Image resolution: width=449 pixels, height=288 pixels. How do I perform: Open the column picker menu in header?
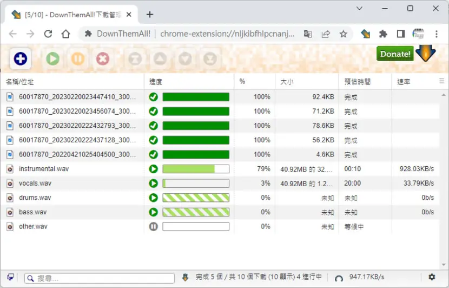[442, 81]
